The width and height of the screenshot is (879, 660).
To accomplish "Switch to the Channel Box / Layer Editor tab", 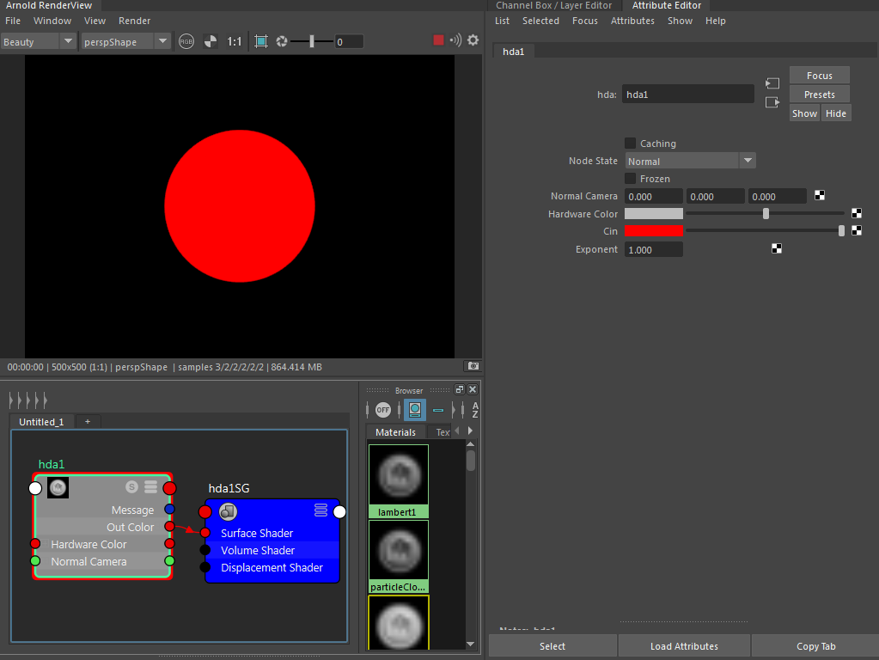I will coord(553,5).
